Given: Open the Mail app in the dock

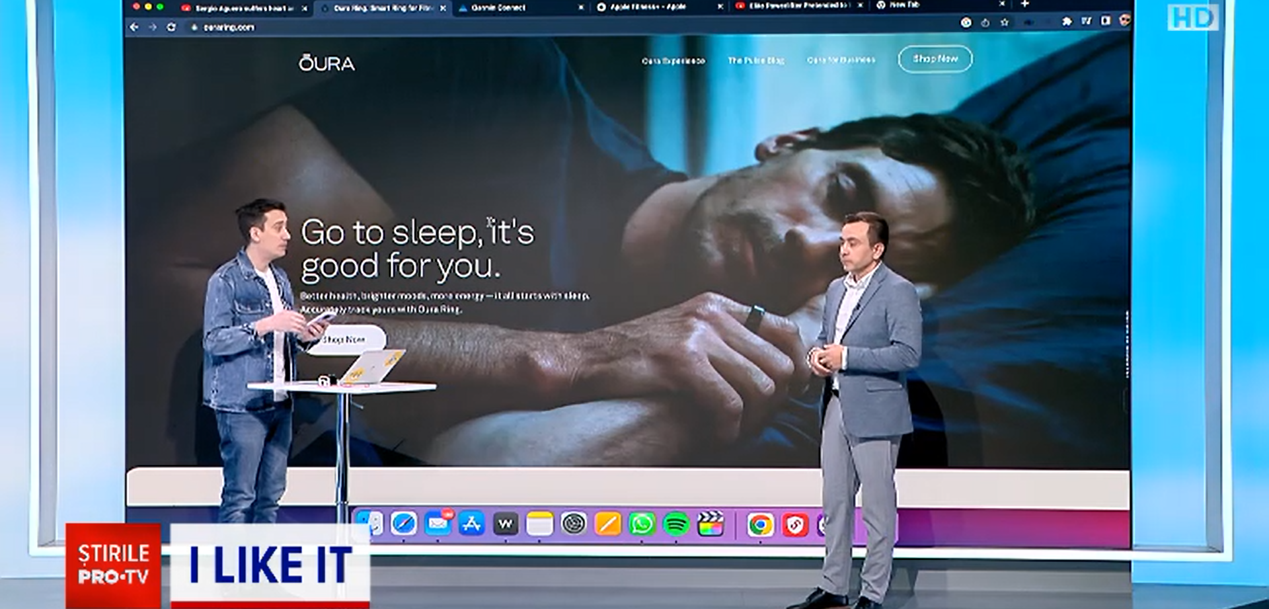Looking at the screenshot, I should point(438,524).
